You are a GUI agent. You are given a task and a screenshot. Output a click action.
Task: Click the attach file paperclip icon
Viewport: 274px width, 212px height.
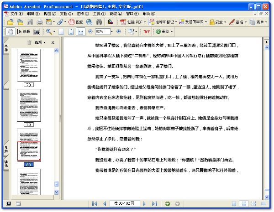(x=60, y=22)
